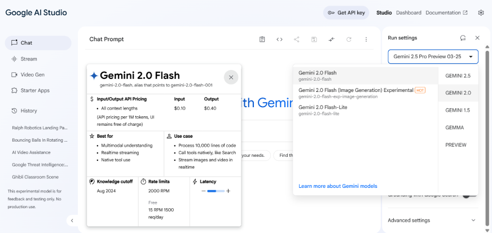
Task: Open the Documentation external link
Action: tap(446, 13)
